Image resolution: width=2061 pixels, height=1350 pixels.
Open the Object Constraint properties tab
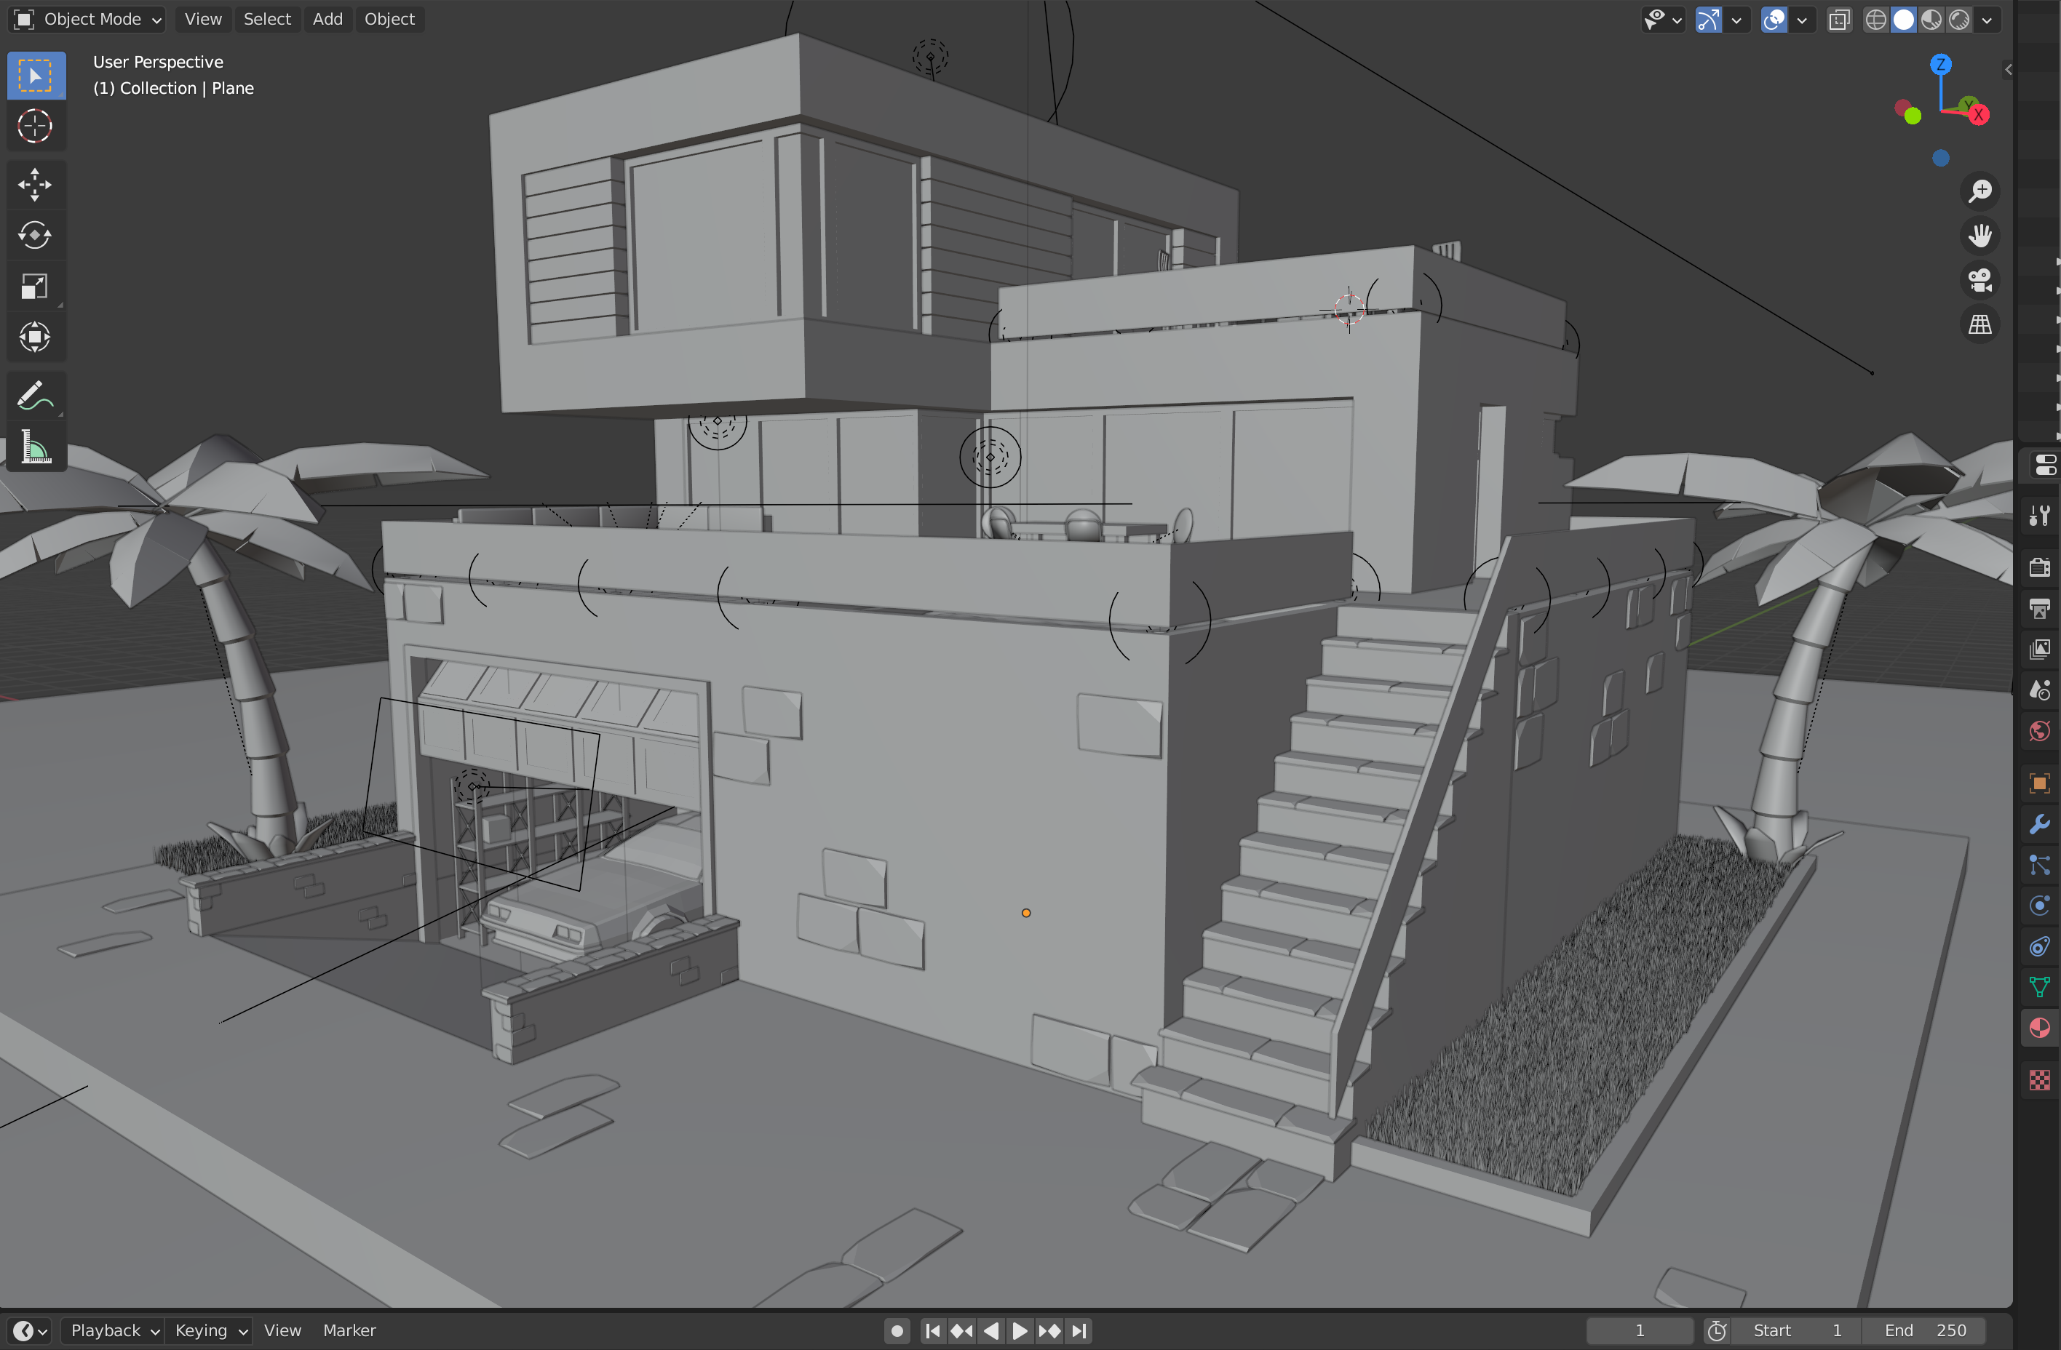(2039, 946)
